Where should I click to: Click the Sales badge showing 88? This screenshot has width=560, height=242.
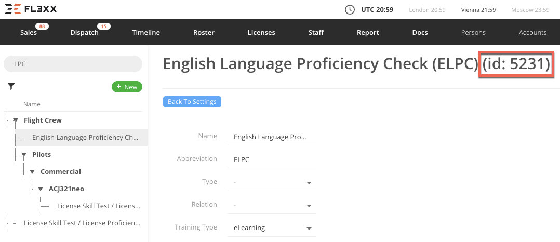coord(42,26)
